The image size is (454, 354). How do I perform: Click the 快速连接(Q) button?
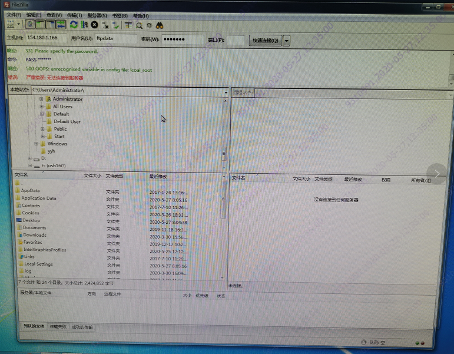[265, 41]
